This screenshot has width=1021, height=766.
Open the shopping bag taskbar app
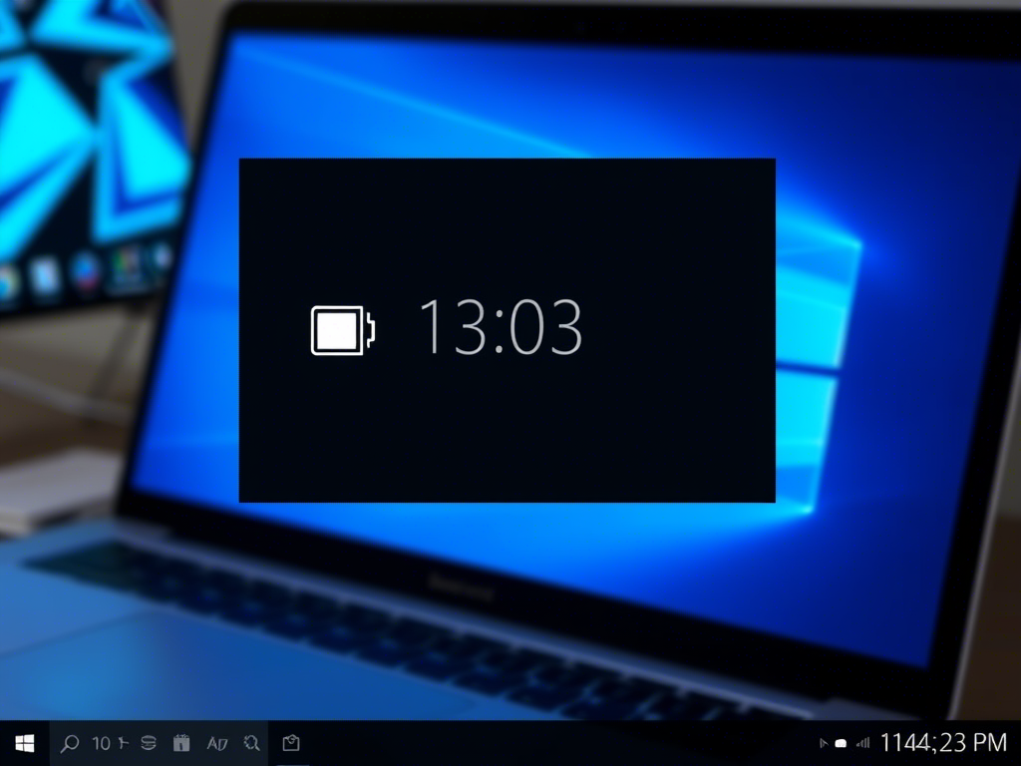point(291,743)
